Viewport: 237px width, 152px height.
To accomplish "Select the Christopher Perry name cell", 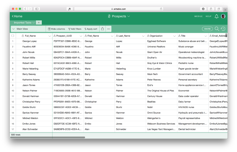I will point(34,102).
